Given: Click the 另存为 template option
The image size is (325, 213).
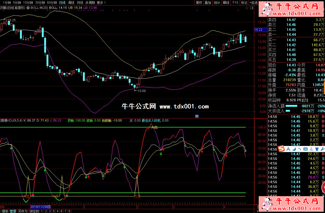Looking at the screenshot, I should (x=23, y=211).
